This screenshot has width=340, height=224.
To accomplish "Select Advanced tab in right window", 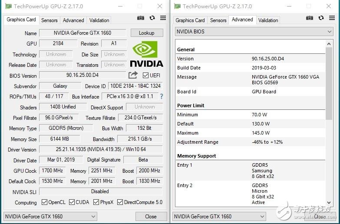I will pos(242,20).
